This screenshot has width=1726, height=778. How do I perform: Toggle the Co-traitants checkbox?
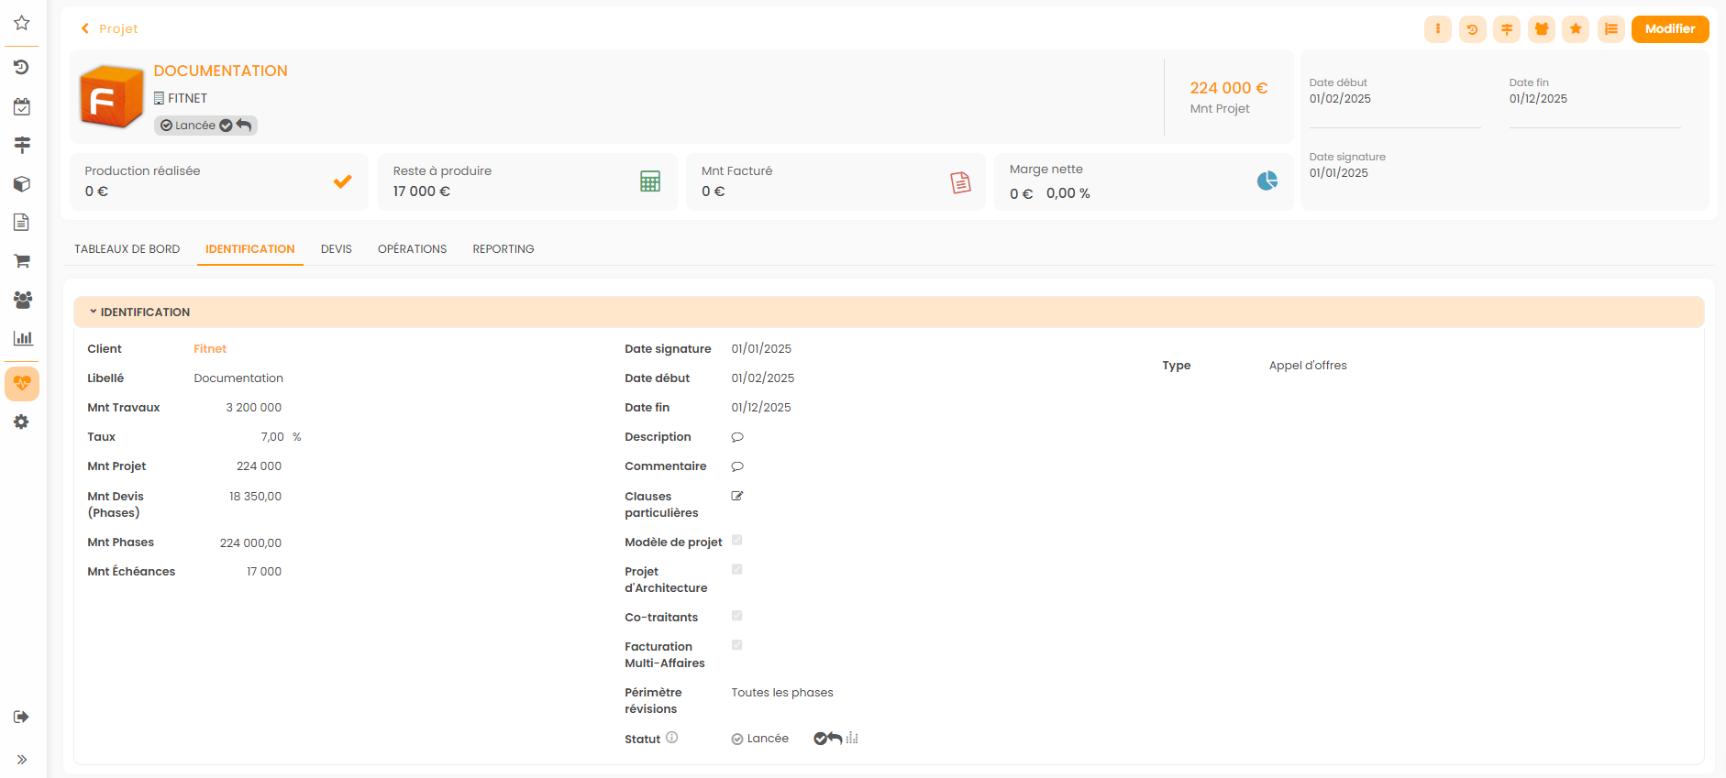point(736,616)
